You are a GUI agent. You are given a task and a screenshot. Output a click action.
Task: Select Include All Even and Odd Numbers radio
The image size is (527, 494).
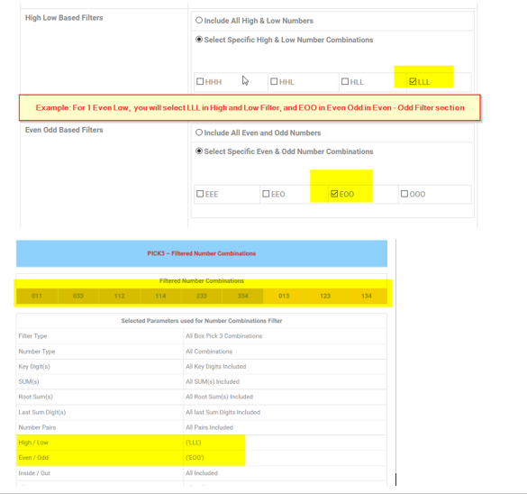199,133
